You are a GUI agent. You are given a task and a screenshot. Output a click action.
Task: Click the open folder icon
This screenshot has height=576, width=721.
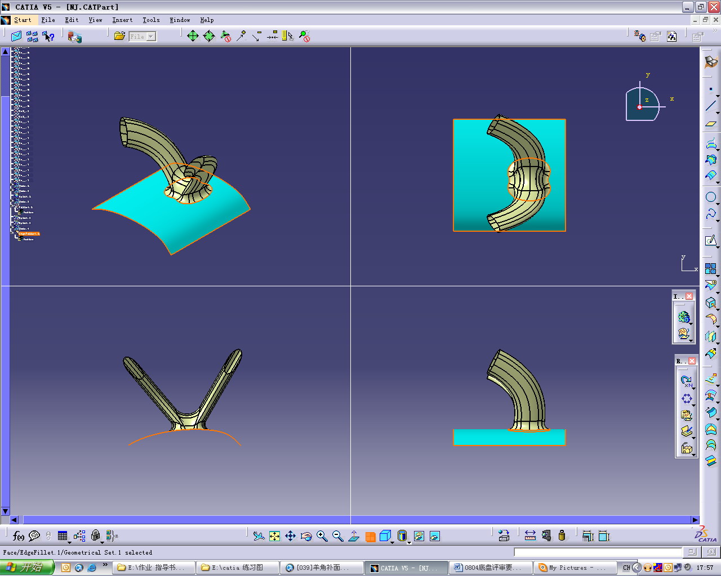pyautogui.click(x=119, y=36)
